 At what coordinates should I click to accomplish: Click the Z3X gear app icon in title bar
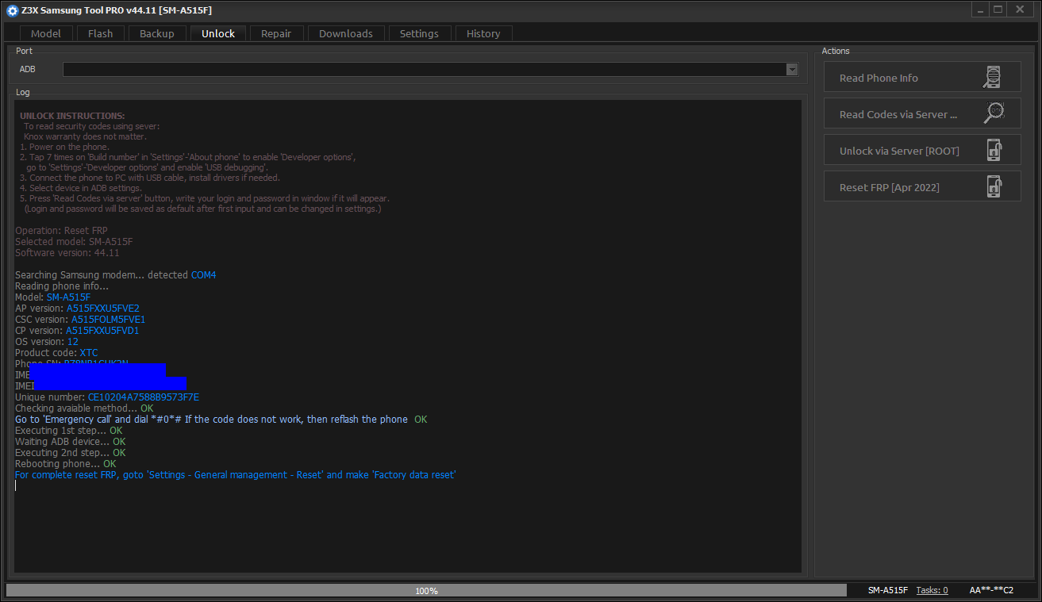pos(12,10)
